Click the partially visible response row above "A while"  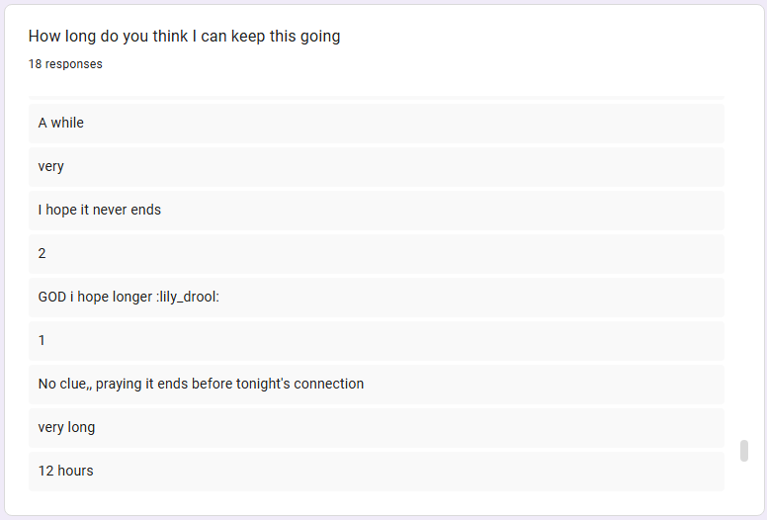point(376,98)
